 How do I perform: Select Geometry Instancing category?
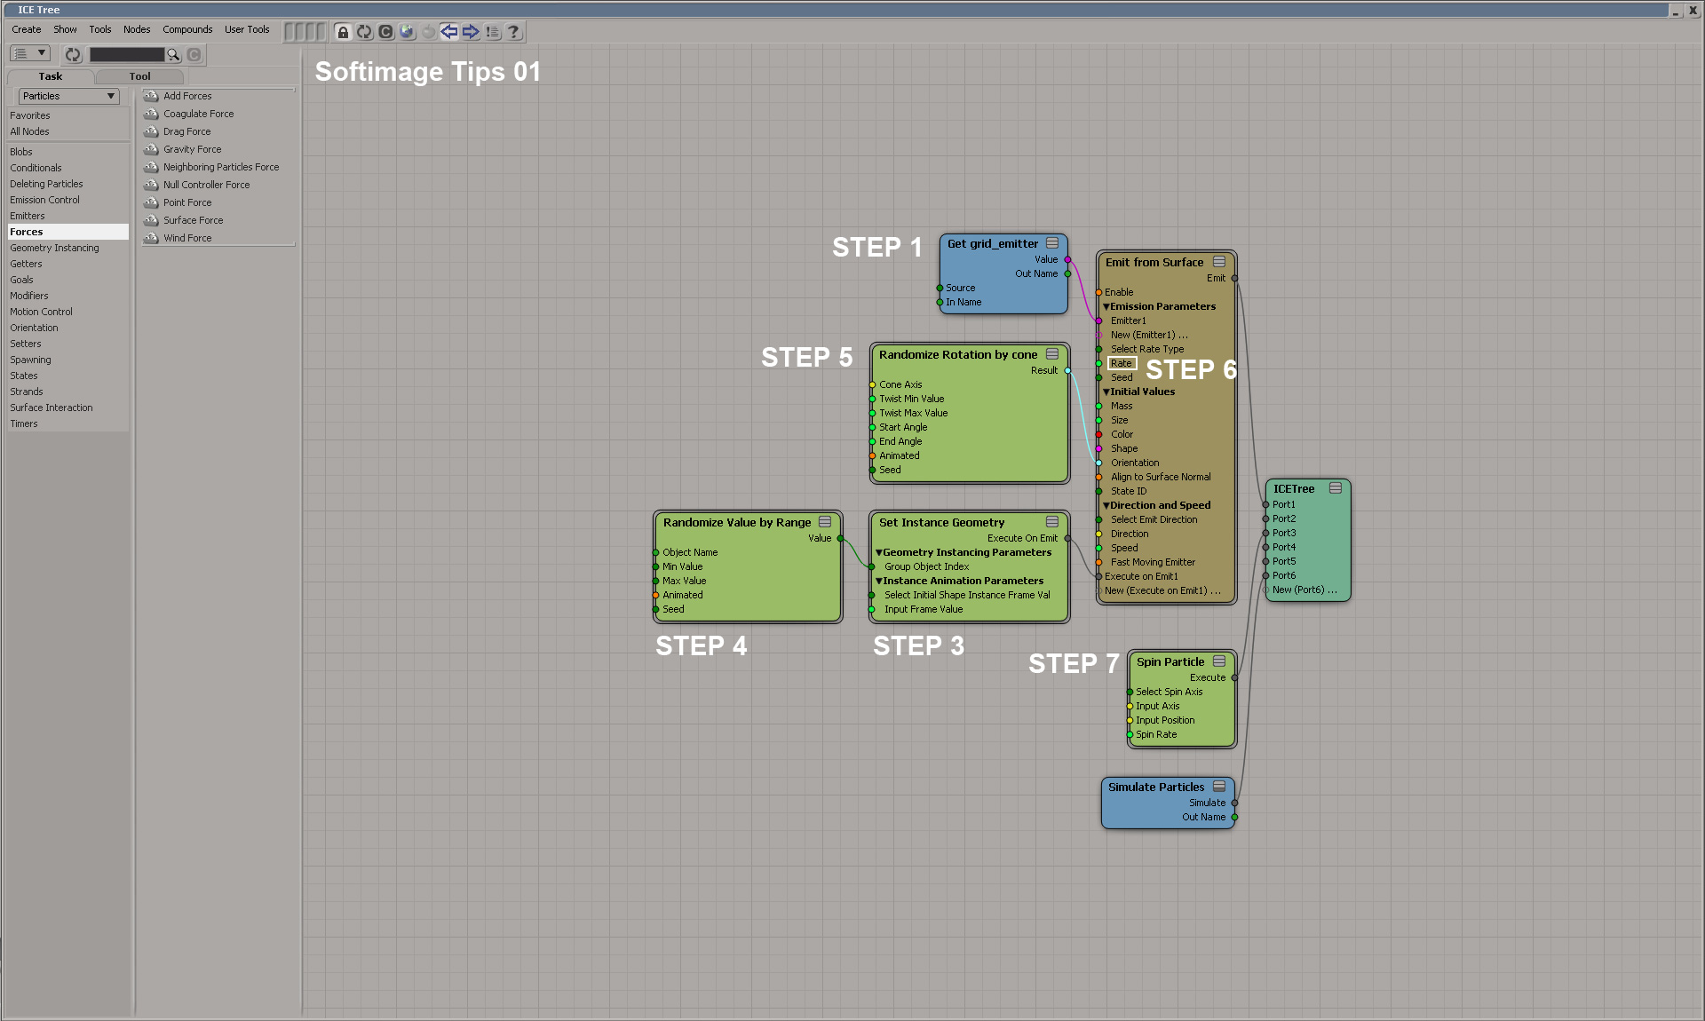pos(54,248)
